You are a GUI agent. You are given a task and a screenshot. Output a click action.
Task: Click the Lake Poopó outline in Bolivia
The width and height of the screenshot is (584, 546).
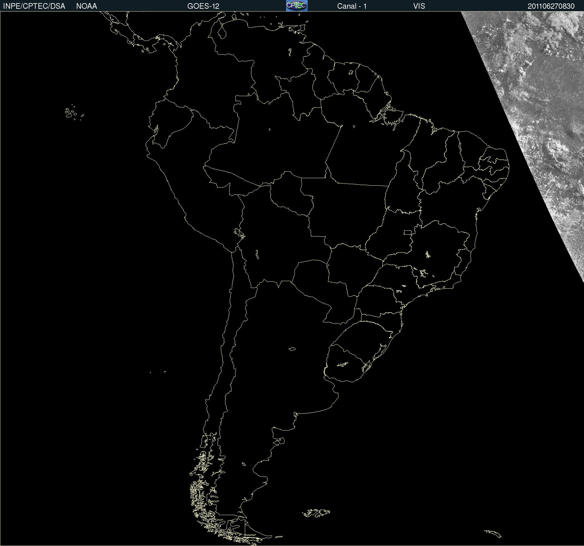click(x=257, y=255)
